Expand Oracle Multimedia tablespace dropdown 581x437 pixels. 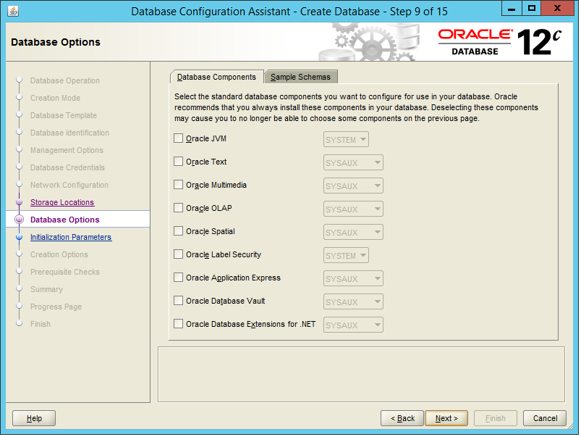(353, 186)
